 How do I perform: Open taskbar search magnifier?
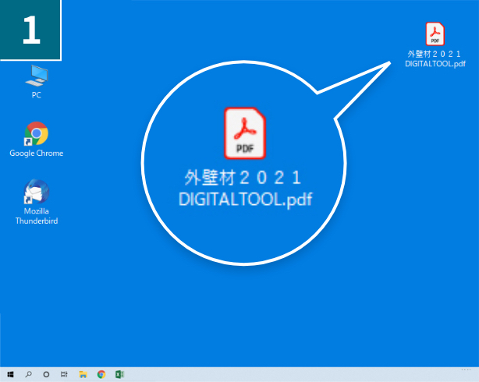(x=29, y=374)
